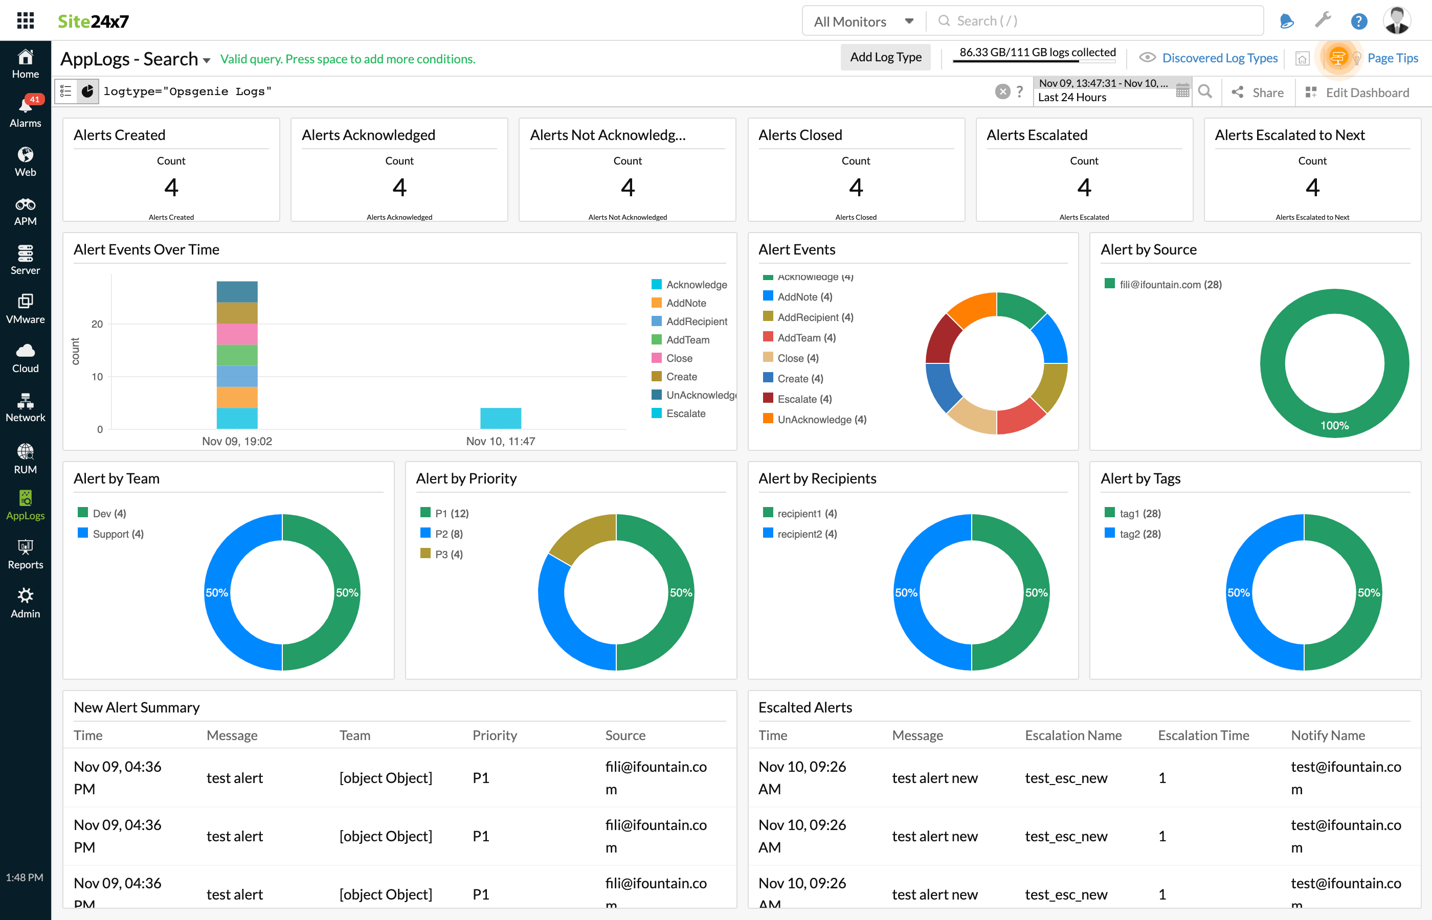Open the All Monitors dropdown
Image resolution: width=1432 pixels, height=920 pixels.
(862, 20)
